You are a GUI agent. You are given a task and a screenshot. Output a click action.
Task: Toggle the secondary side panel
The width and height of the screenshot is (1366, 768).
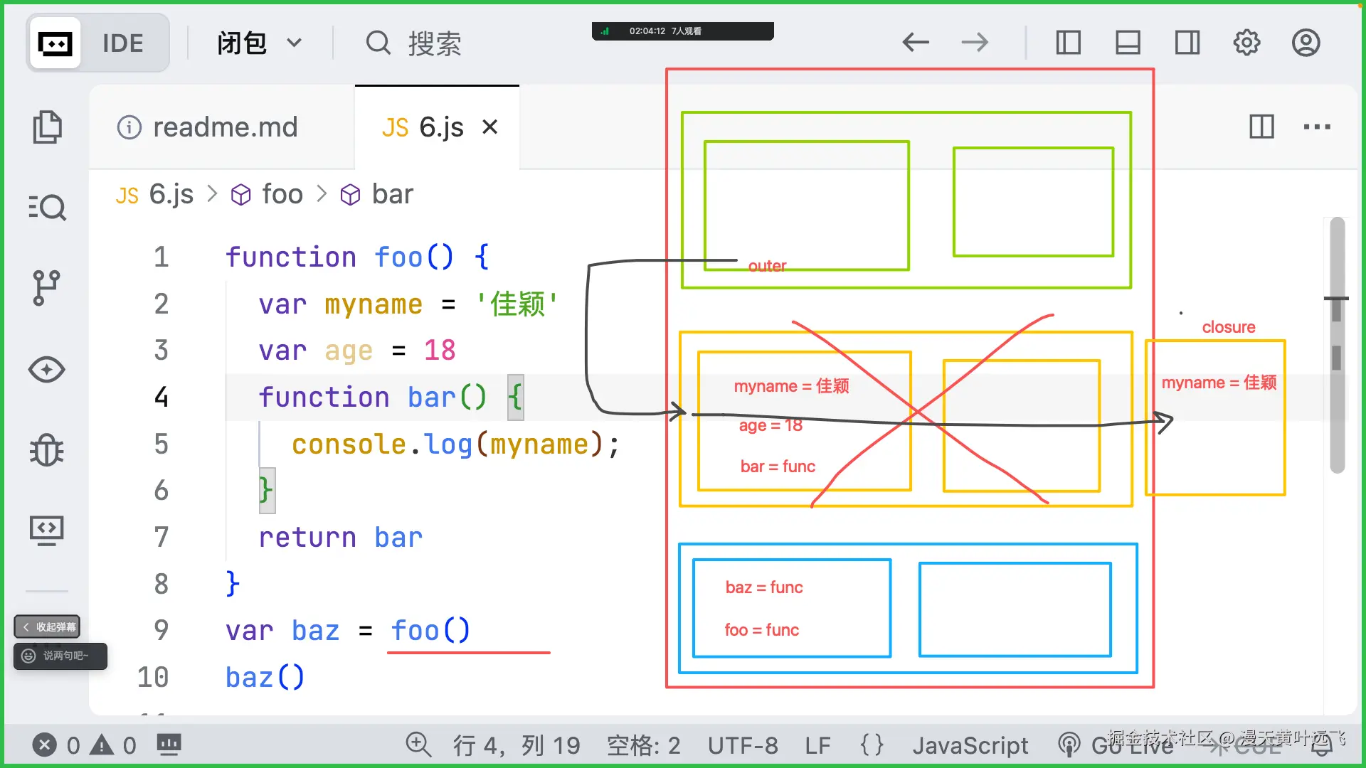click(x=1187, y=43)
